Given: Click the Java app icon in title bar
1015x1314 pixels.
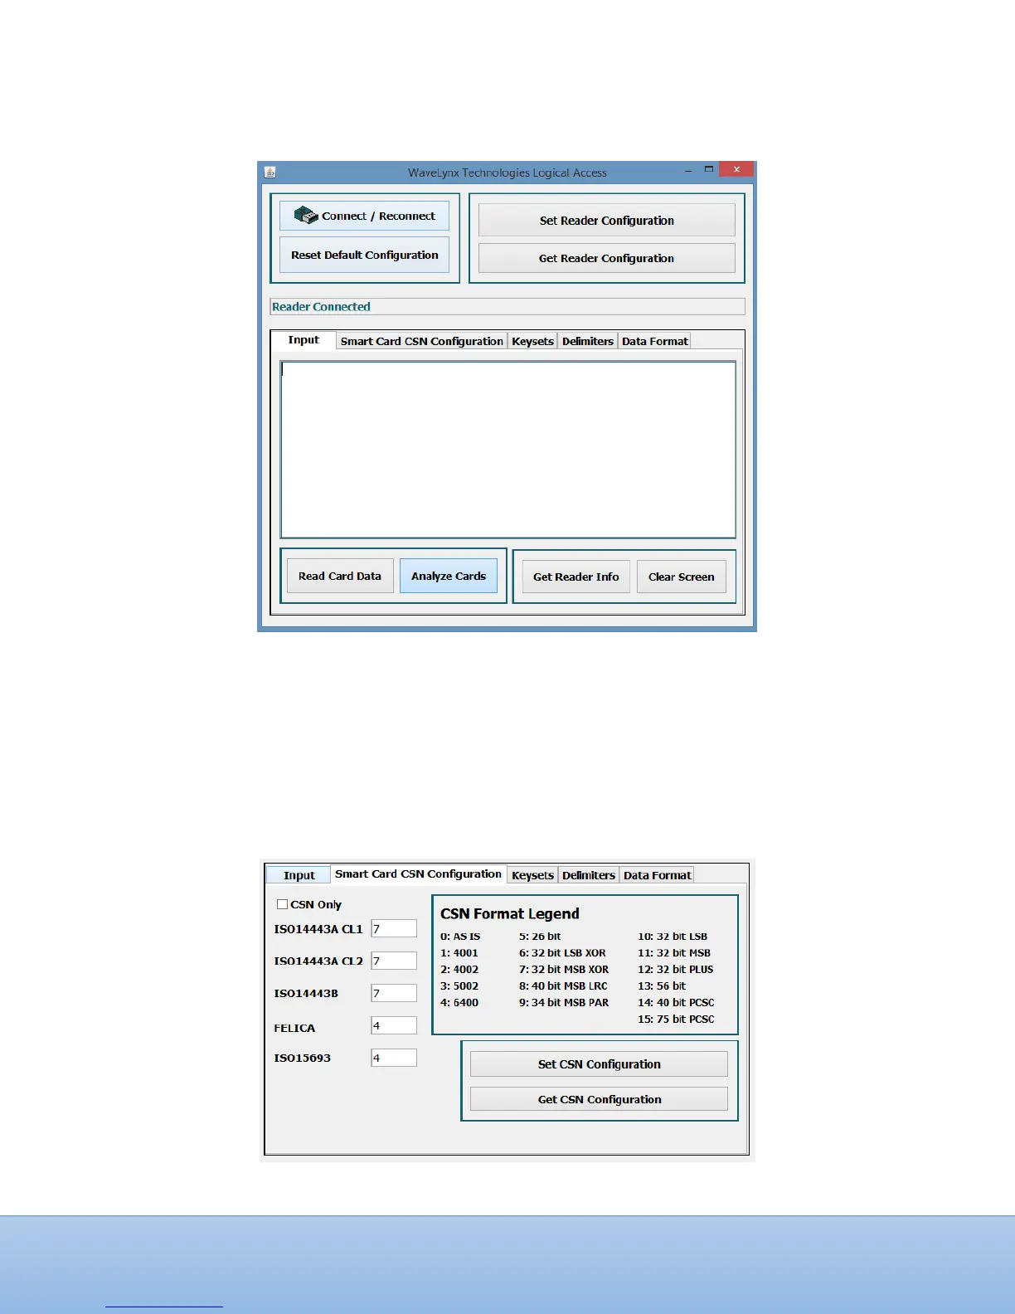Looking at the screenshot, I should (x=270, y=173).
